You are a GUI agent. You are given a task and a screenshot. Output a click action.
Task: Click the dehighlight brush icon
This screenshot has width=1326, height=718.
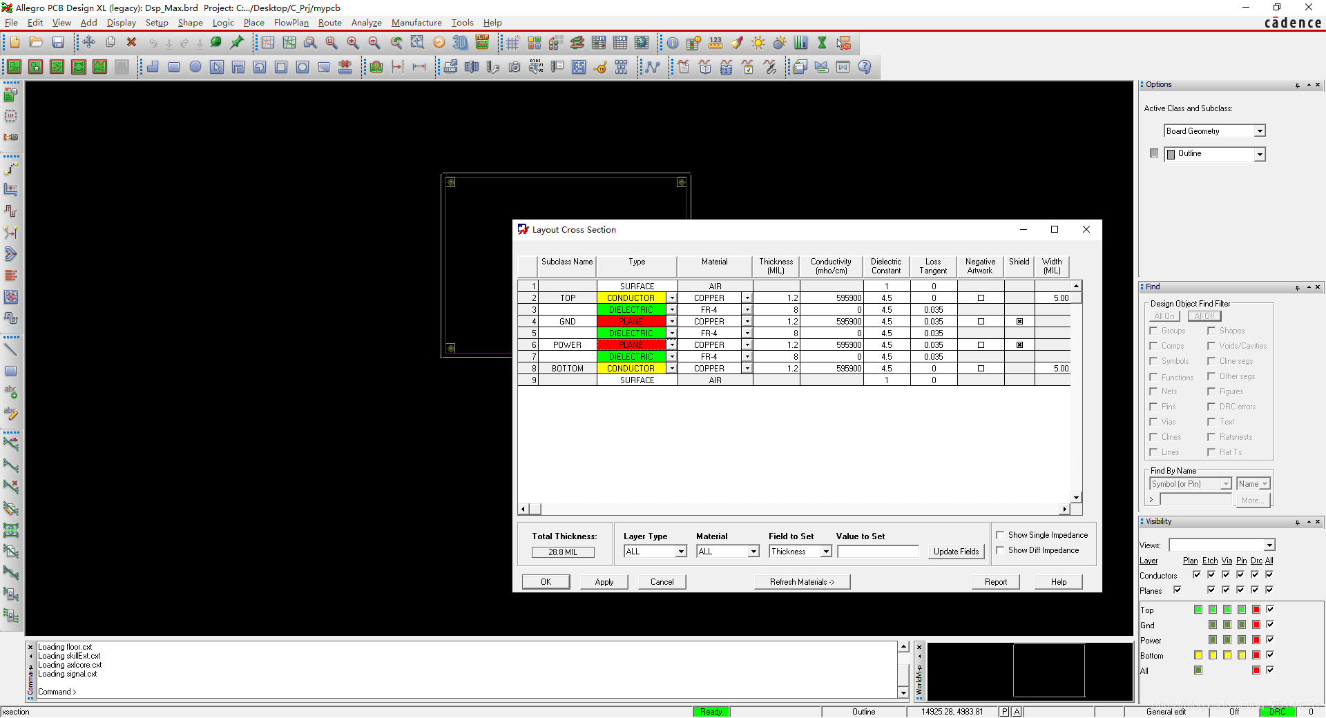pyautogui.click(x=737, y=43)
